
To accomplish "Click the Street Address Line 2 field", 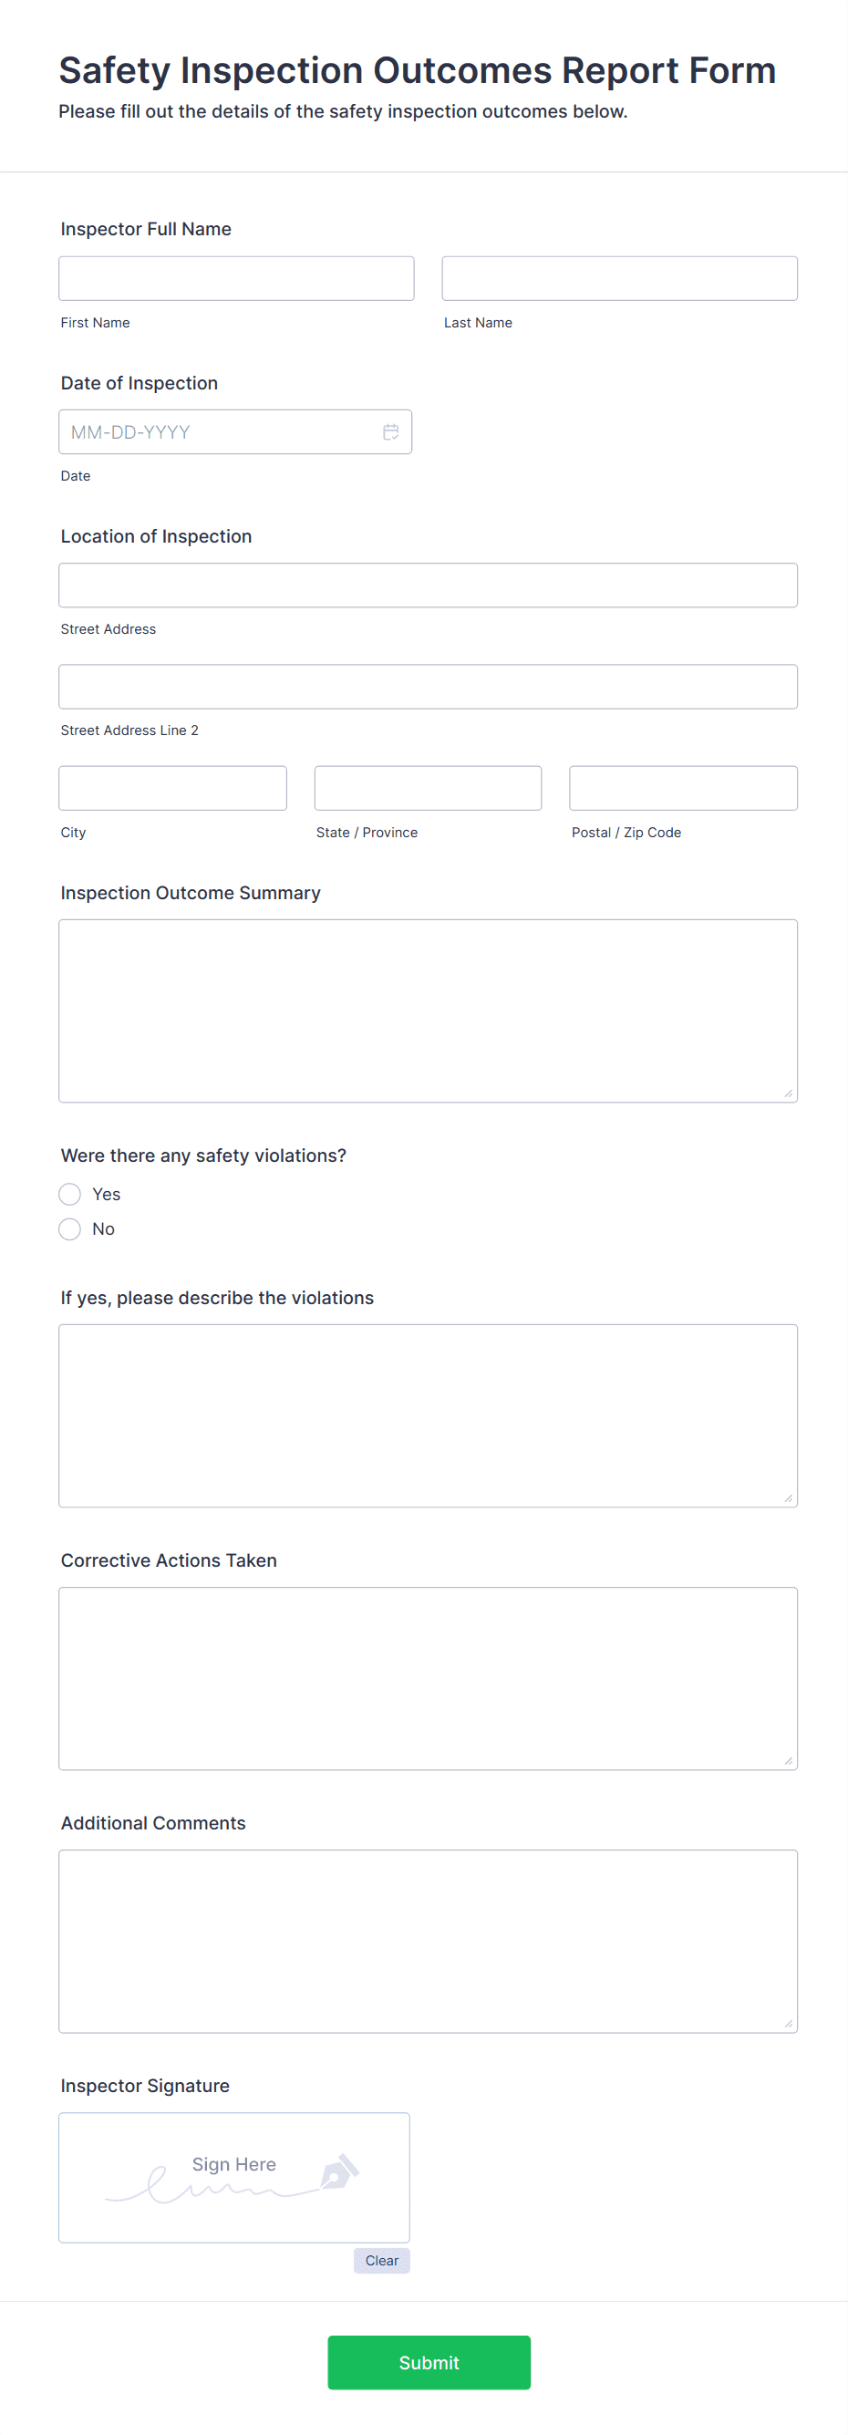I will pos(428,686).
